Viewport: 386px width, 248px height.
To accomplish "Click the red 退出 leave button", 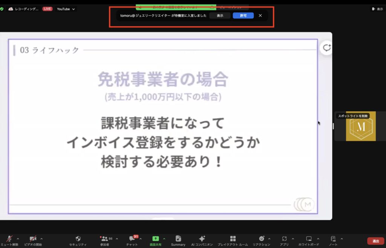I will click(375, 241).
